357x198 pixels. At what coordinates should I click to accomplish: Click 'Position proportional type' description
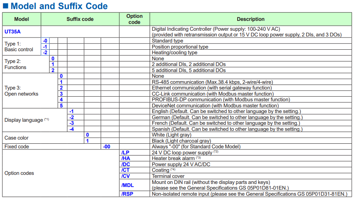[180, 47]
